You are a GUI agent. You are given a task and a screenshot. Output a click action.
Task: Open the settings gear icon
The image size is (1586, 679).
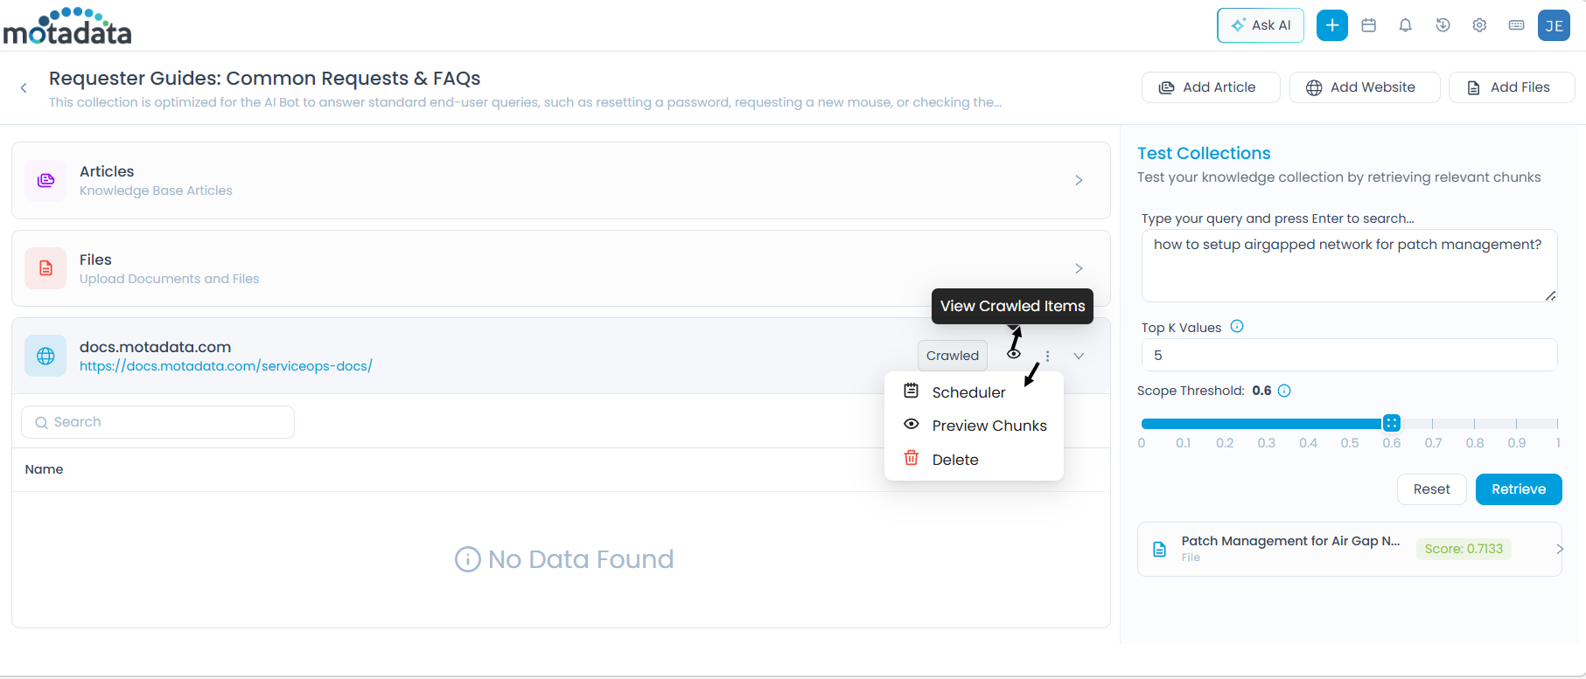[x=1479, y=25]
